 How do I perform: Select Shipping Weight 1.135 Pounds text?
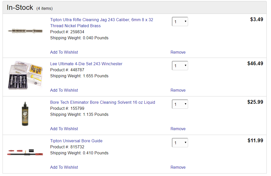pyautogui.click(x=79, y=115)
